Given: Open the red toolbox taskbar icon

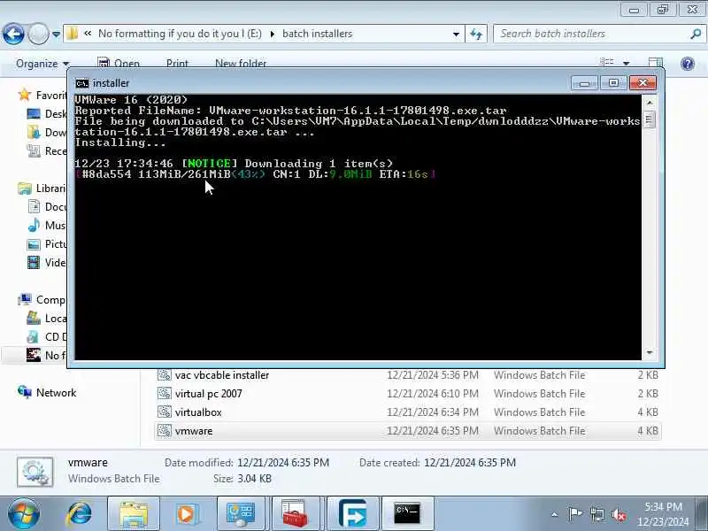Looking at the screenshot, I should pos(296,514).
